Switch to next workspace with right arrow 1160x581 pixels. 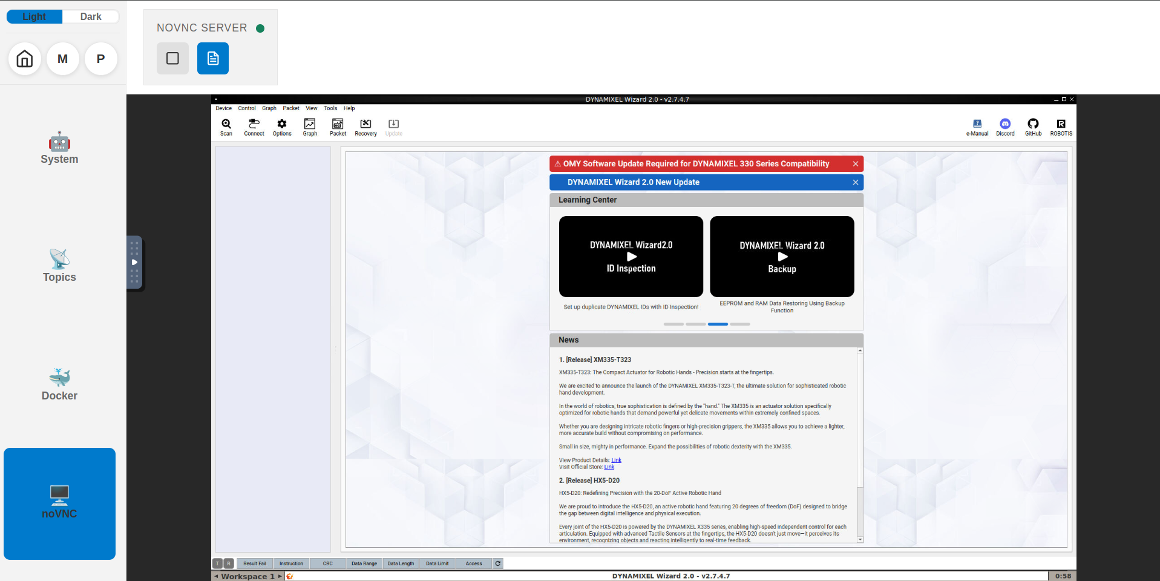coord(280,576)
